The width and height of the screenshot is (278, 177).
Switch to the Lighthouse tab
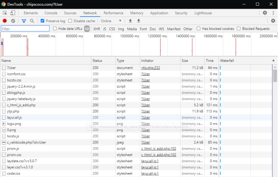pos(203,13)
